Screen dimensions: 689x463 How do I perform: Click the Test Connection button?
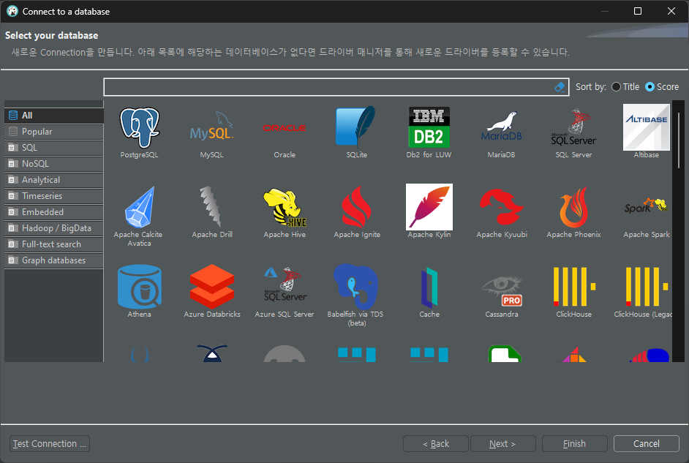tap(50, 444)
